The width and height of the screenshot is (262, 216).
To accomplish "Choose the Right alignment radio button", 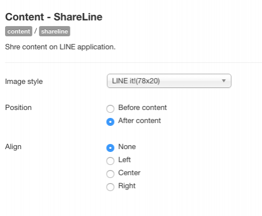I will 111,187.
